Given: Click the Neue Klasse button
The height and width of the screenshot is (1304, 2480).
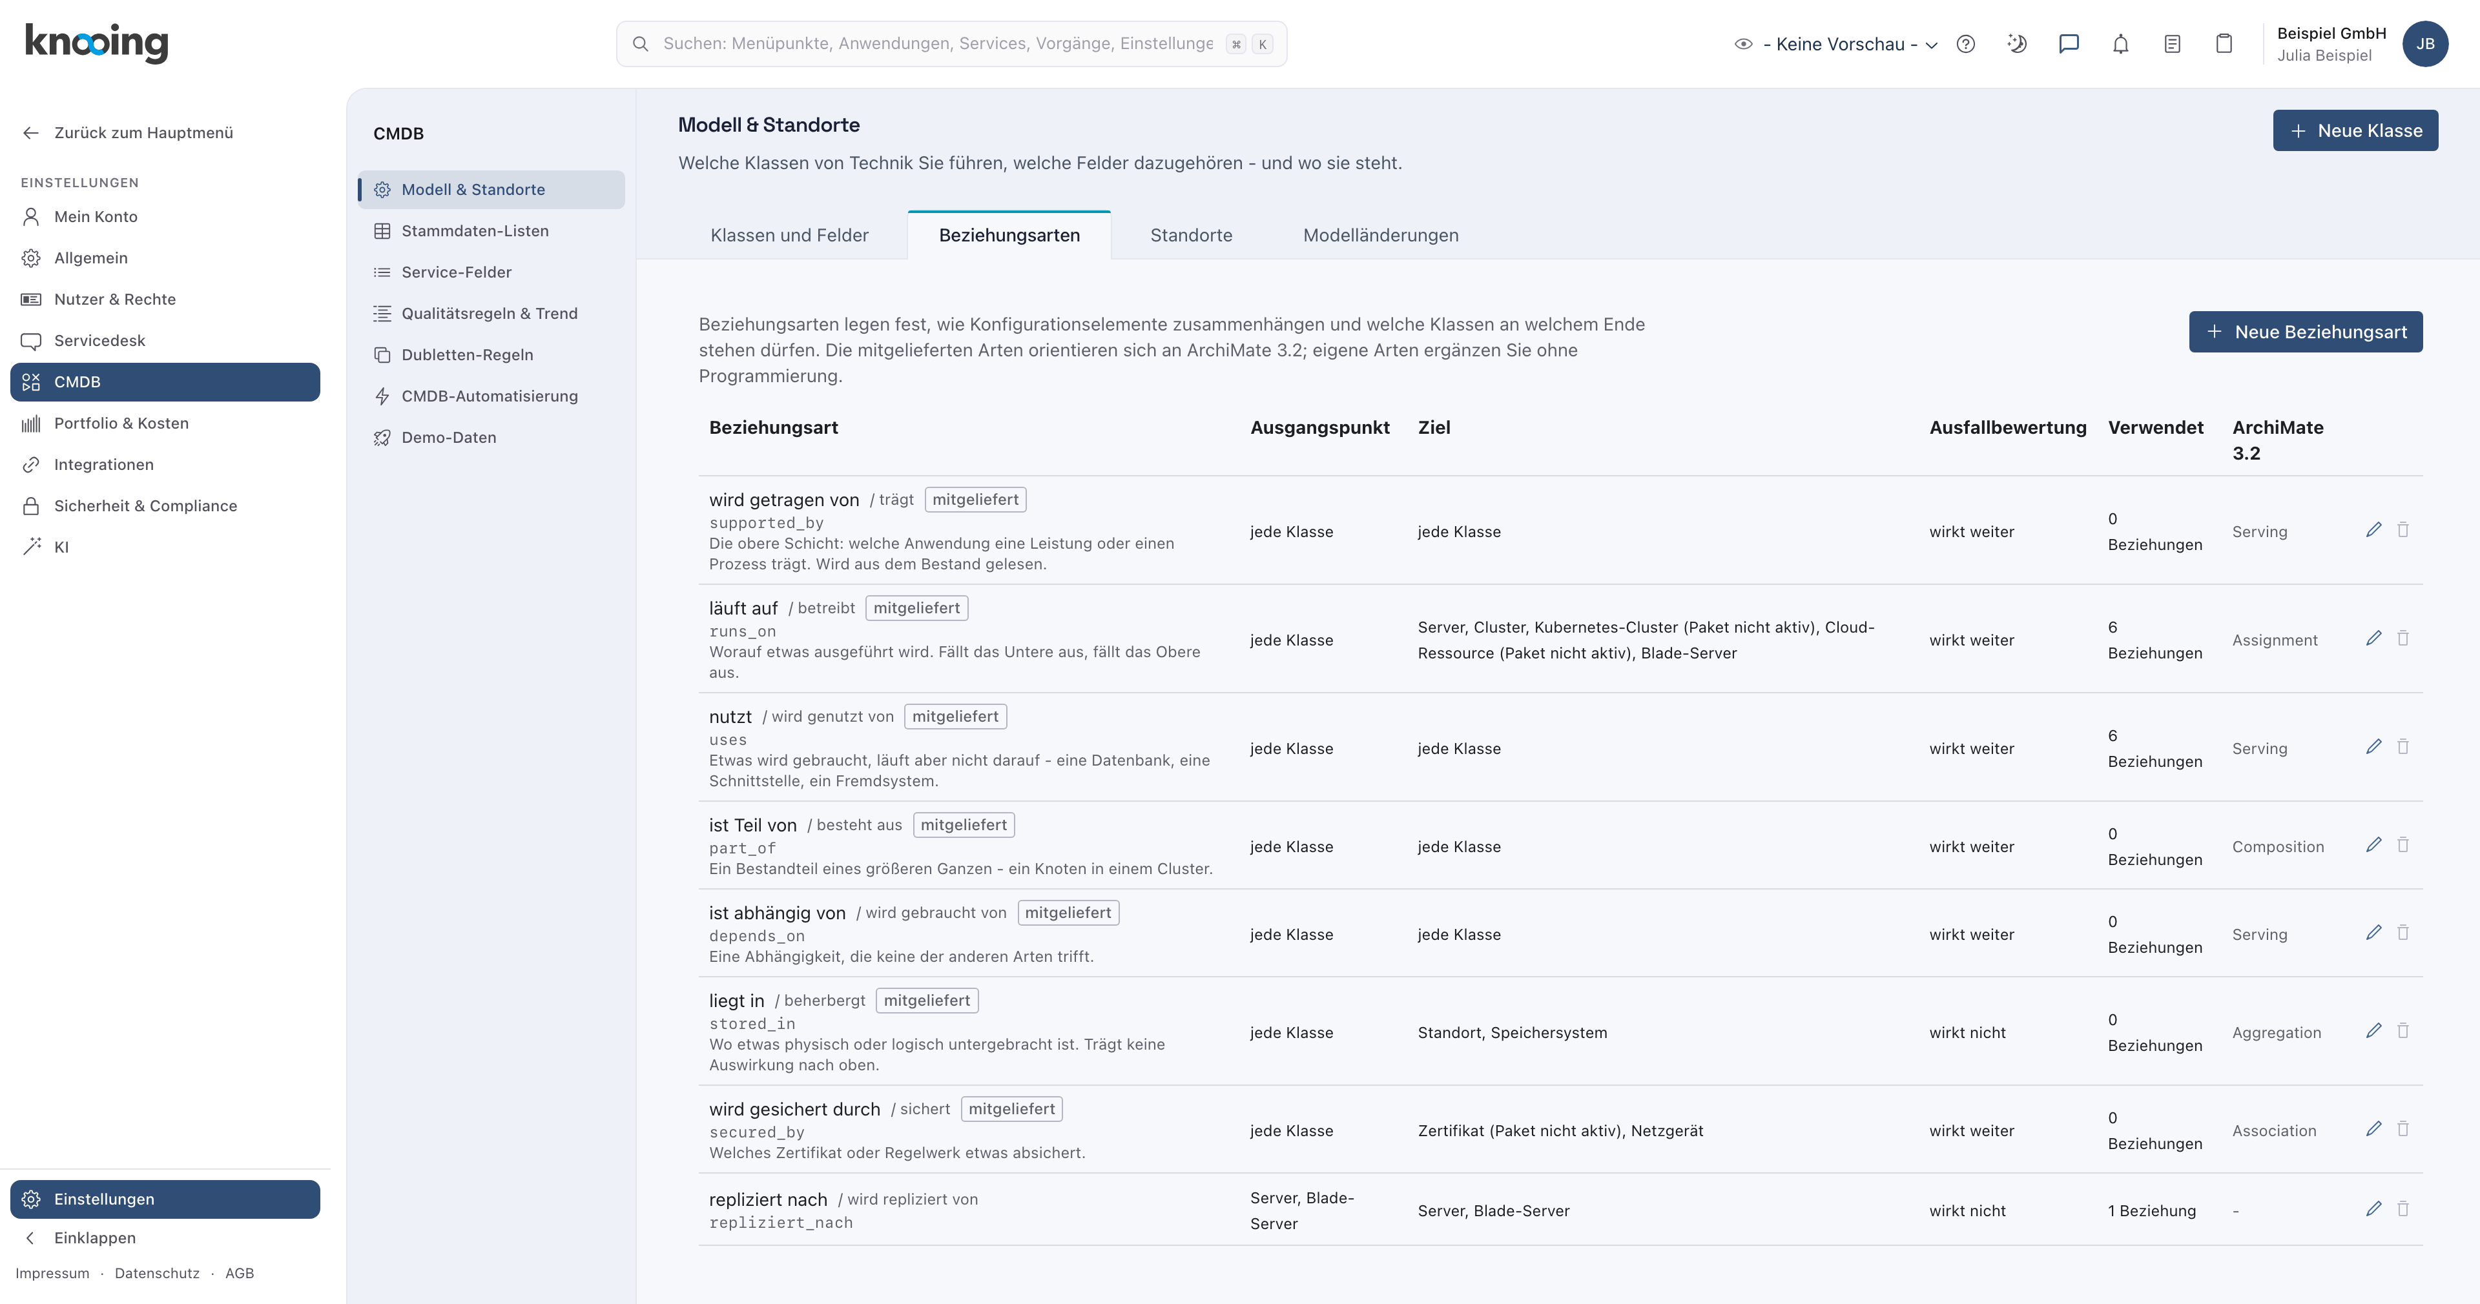Looking at the screenshot, I should point(2355,131).
